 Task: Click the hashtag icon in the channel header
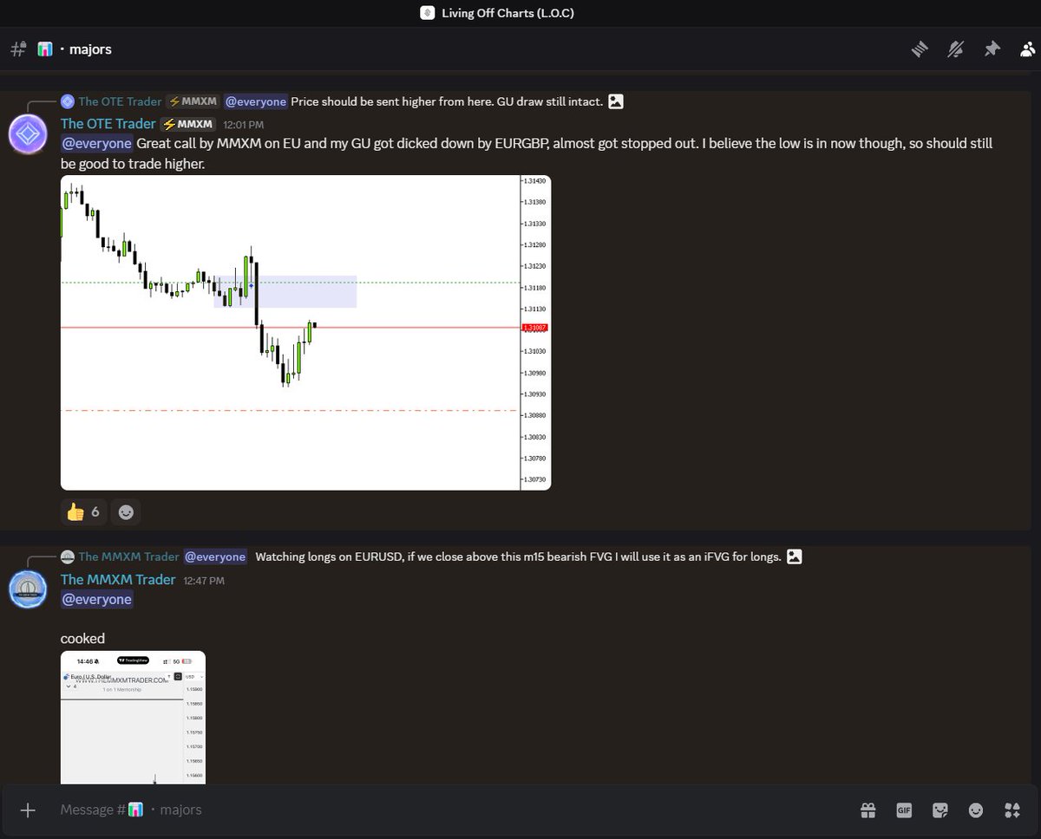17,49
